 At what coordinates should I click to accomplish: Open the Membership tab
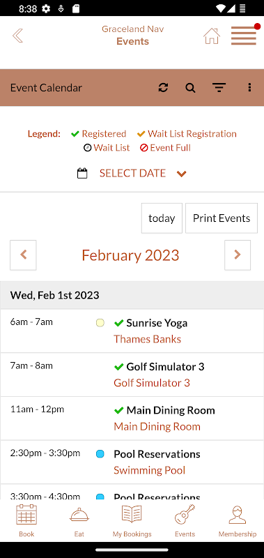click(238, 520)
